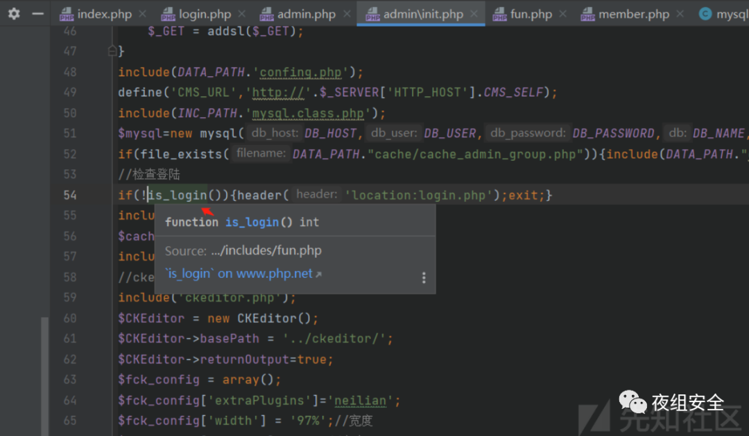Click line number 48 in gutter
Viewport: 749px width, 436px height.
(70, 72)
